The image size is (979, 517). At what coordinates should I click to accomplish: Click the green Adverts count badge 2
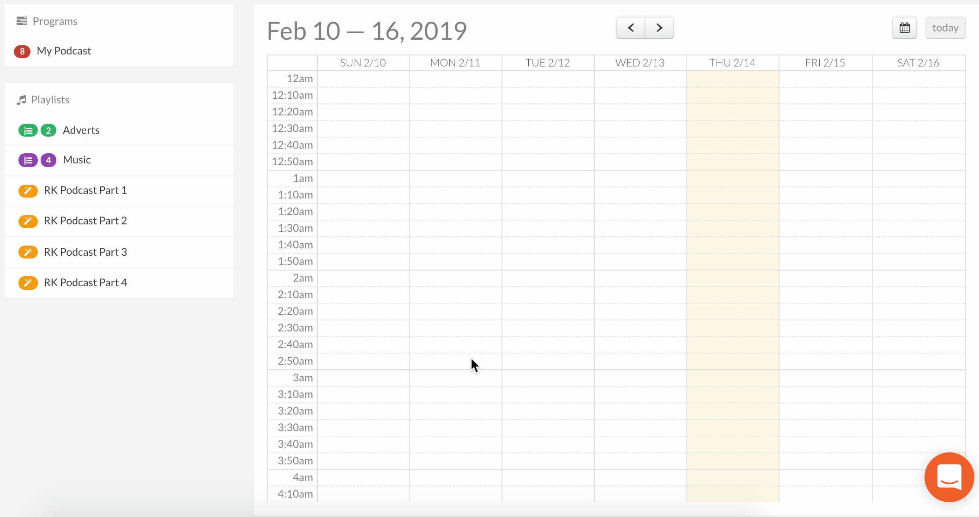click(48, 131)
